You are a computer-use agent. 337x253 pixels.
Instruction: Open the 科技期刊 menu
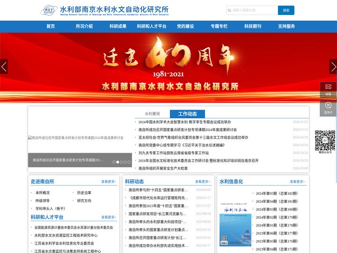pyautogui.click(x=253, y=26)
